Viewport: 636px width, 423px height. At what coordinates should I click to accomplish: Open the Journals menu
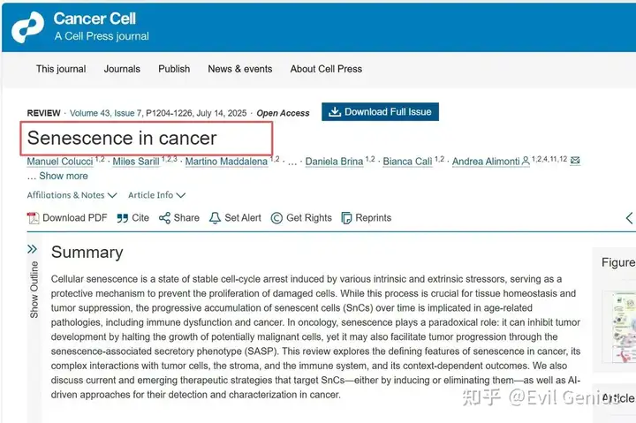pyautogui.click(x=122, y=69)
